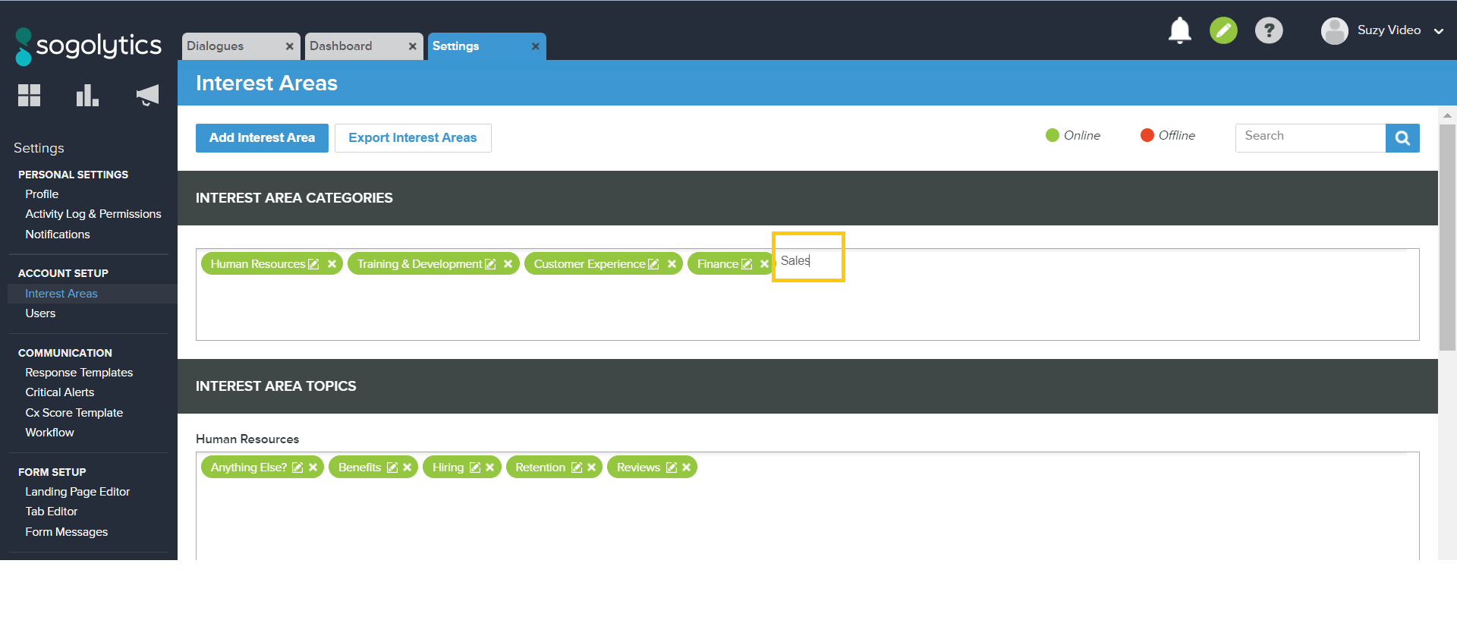Click the green Online status indicator
The height and width of the screenshot is (636, 1457).
(x=1053, y=135)
